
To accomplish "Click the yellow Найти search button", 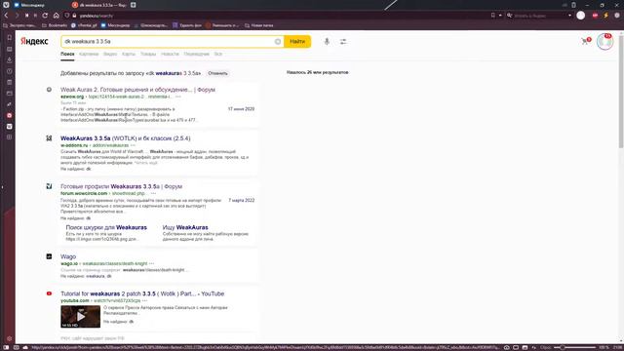I will coord(297,41).
